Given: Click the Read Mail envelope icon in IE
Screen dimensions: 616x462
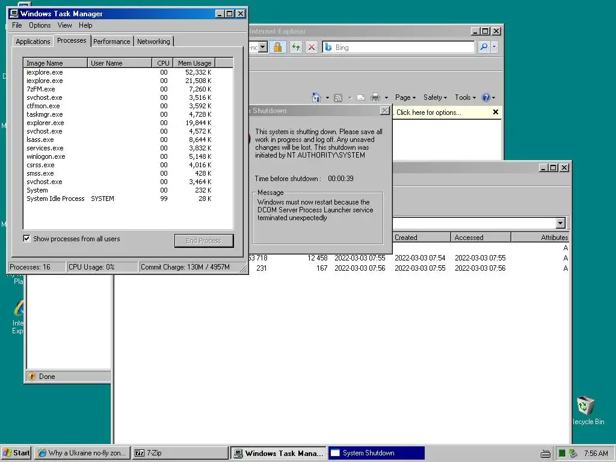Looking at the screenshot, I should pyautogui.click(x=361, y=98).
